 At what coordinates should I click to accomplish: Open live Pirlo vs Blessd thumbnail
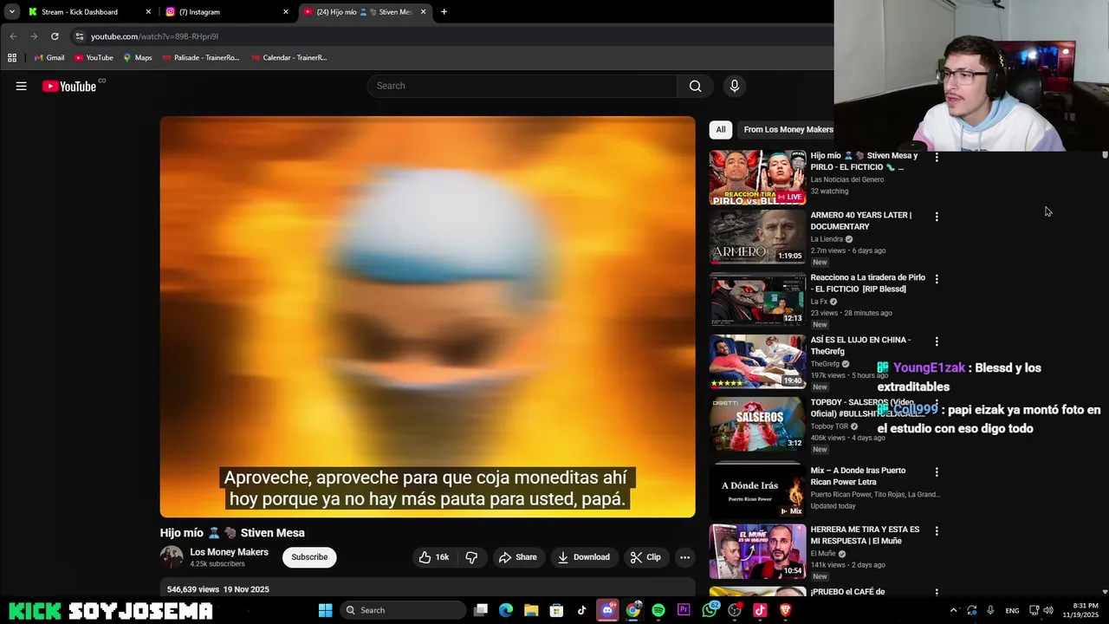[757, 178]
